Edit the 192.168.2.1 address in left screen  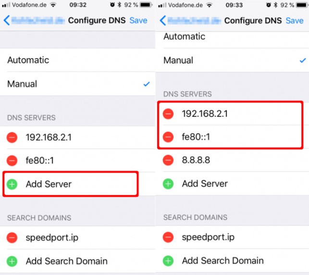[x=49, y=137]
